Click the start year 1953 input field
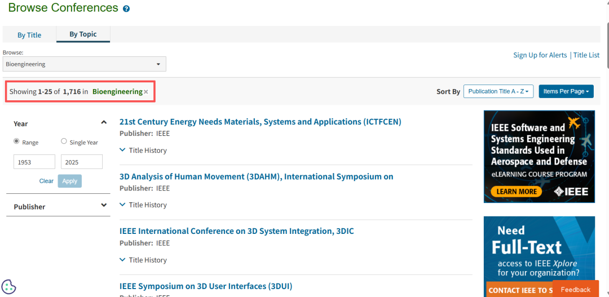The height and width of the screenshot is (297, 609). [34, 162]
